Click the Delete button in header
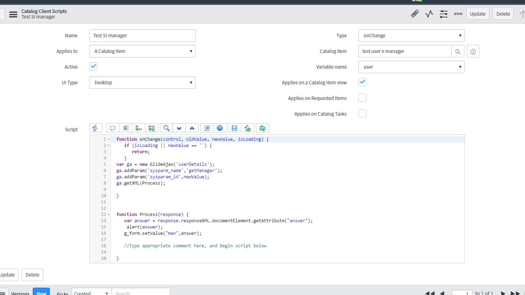Screen dimensions: 525x295 [x=503, y=14]
